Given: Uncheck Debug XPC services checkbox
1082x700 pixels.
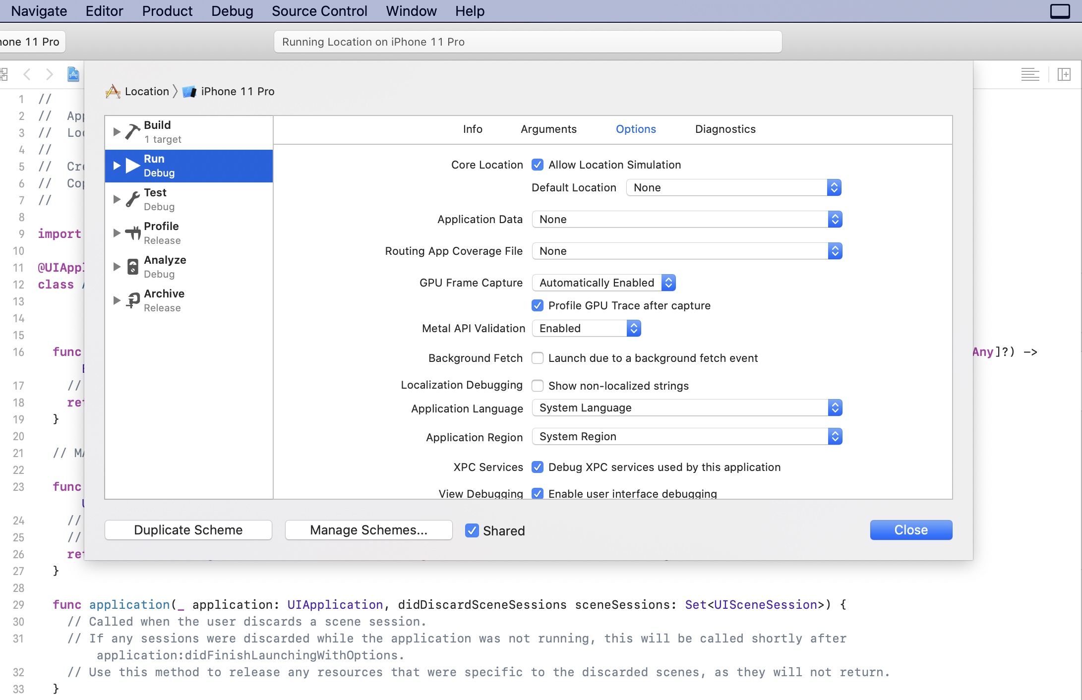Looking at the screenshot, I should pyautogui.click(x=538, y=467).
